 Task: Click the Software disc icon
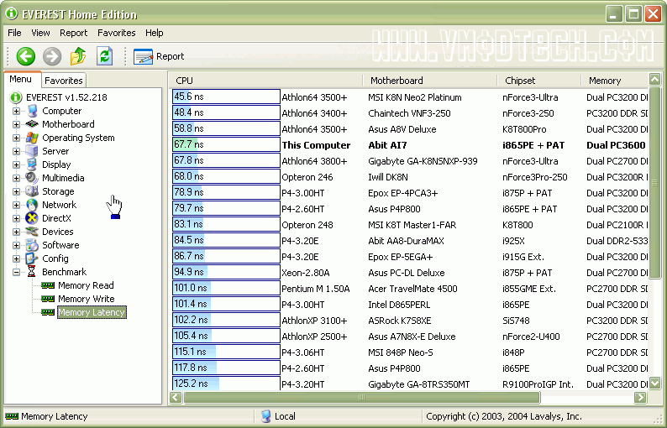[x=32, y=245]
